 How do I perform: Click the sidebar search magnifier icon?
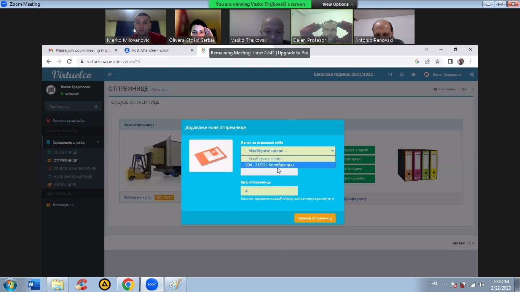pos(96,107)
